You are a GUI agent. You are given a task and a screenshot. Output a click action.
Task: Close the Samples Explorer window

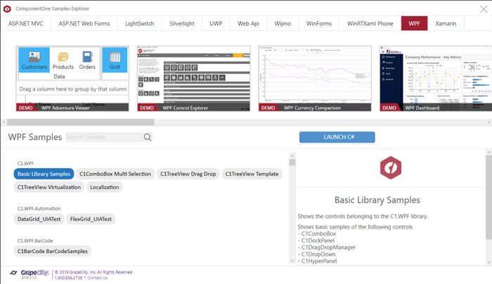[x=484, y=8]
